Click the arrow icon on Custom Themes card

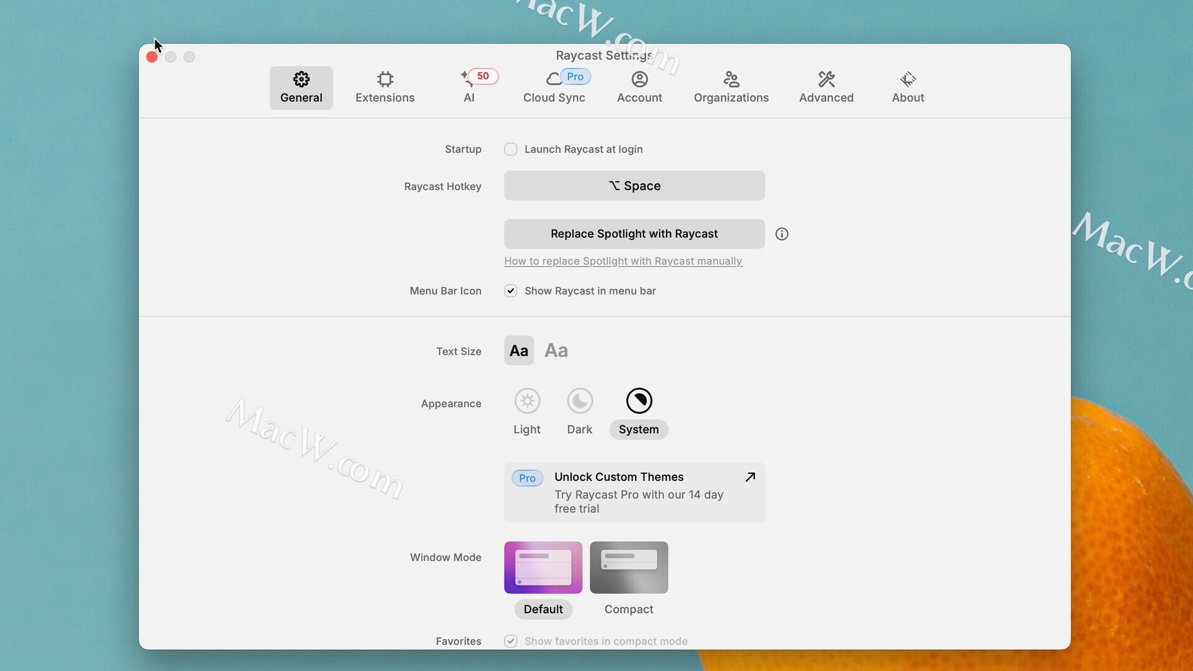pyautogui.click(x=750, y=477)
